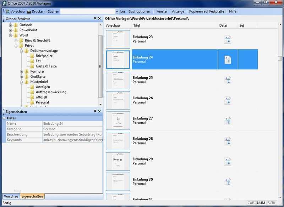Expand the Grußkarte folder node

tap(21, 77)
